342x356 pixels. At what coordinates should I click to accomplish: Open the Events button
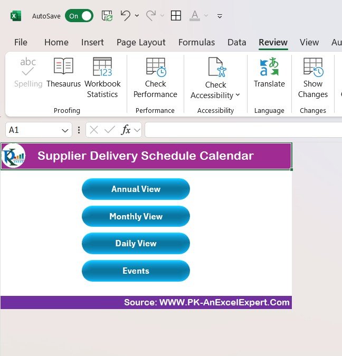point(136,271)
